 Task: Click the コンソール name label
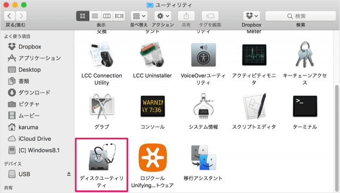(152, 127)
